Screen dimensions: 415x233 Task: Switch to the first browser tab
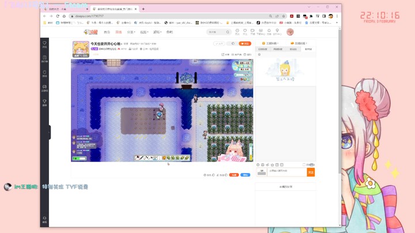tap(65, 9)
